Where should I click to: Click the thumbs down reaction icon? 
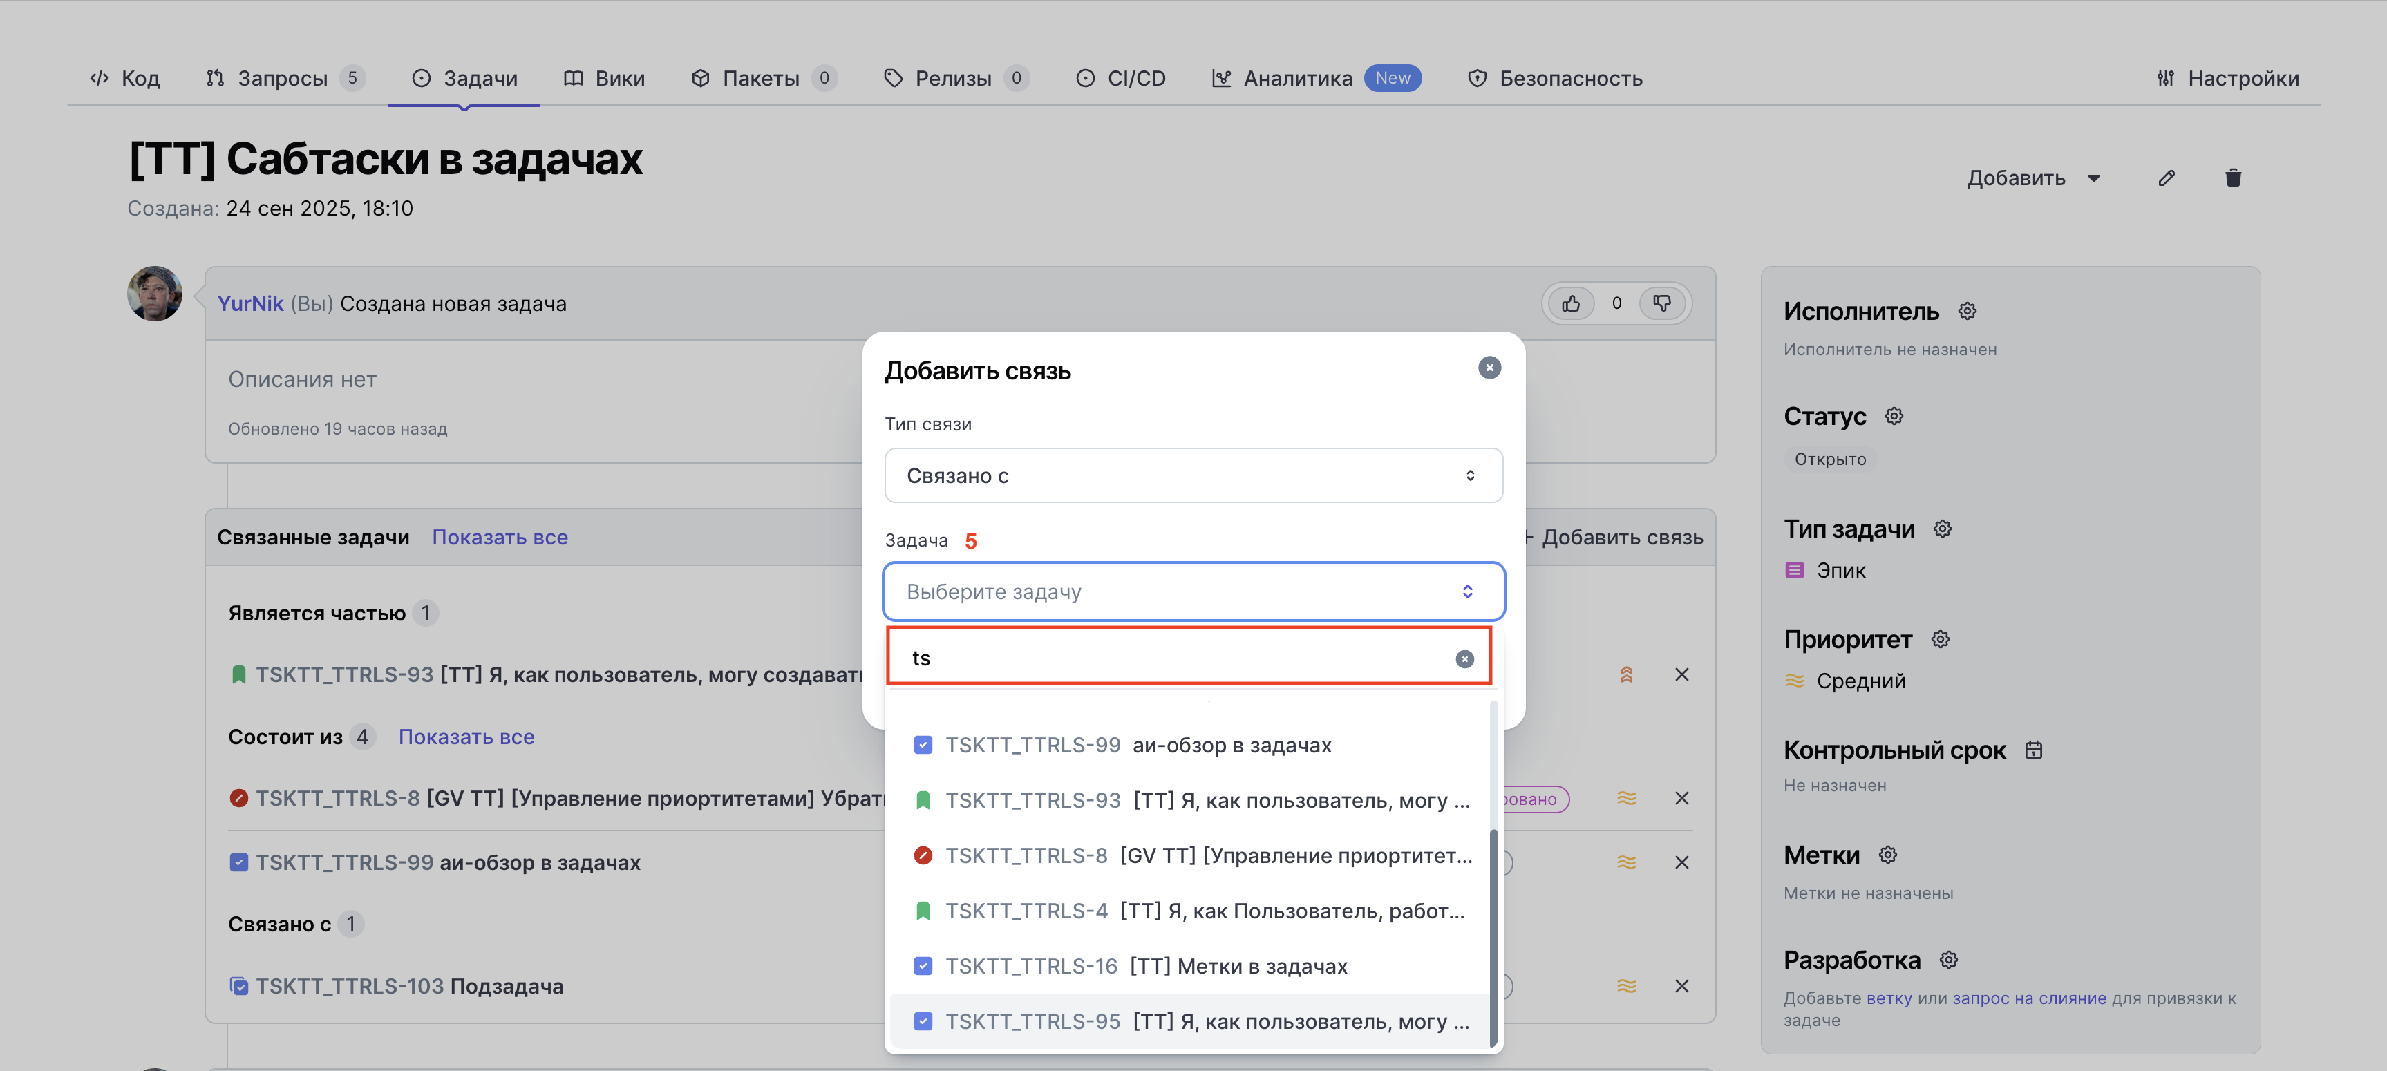[x=1661, y=303]
